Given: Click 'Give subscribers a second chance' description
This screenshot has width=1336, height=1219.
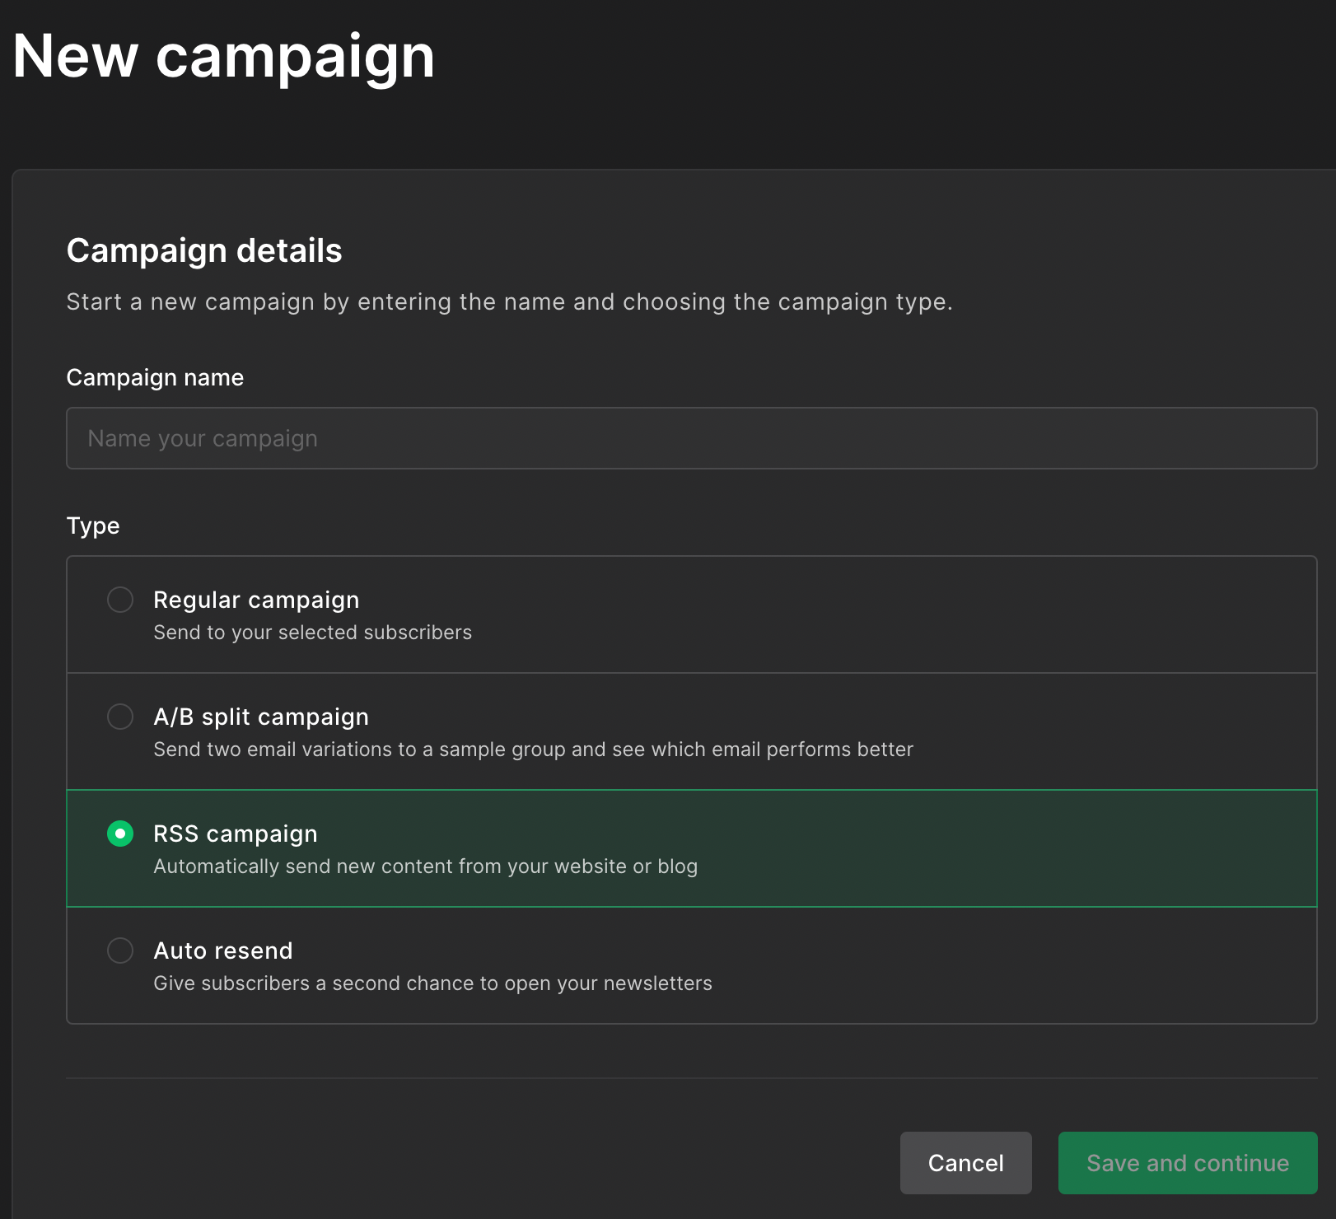Looking at the screenshot, I should 432,983.
